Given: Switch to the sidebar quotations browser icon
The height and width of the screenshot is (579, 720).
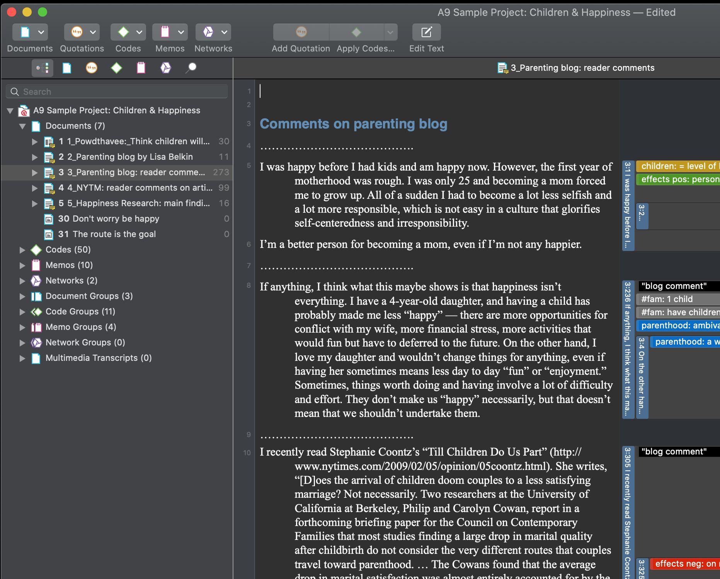Looking at the screenshot, I should 92,68.
